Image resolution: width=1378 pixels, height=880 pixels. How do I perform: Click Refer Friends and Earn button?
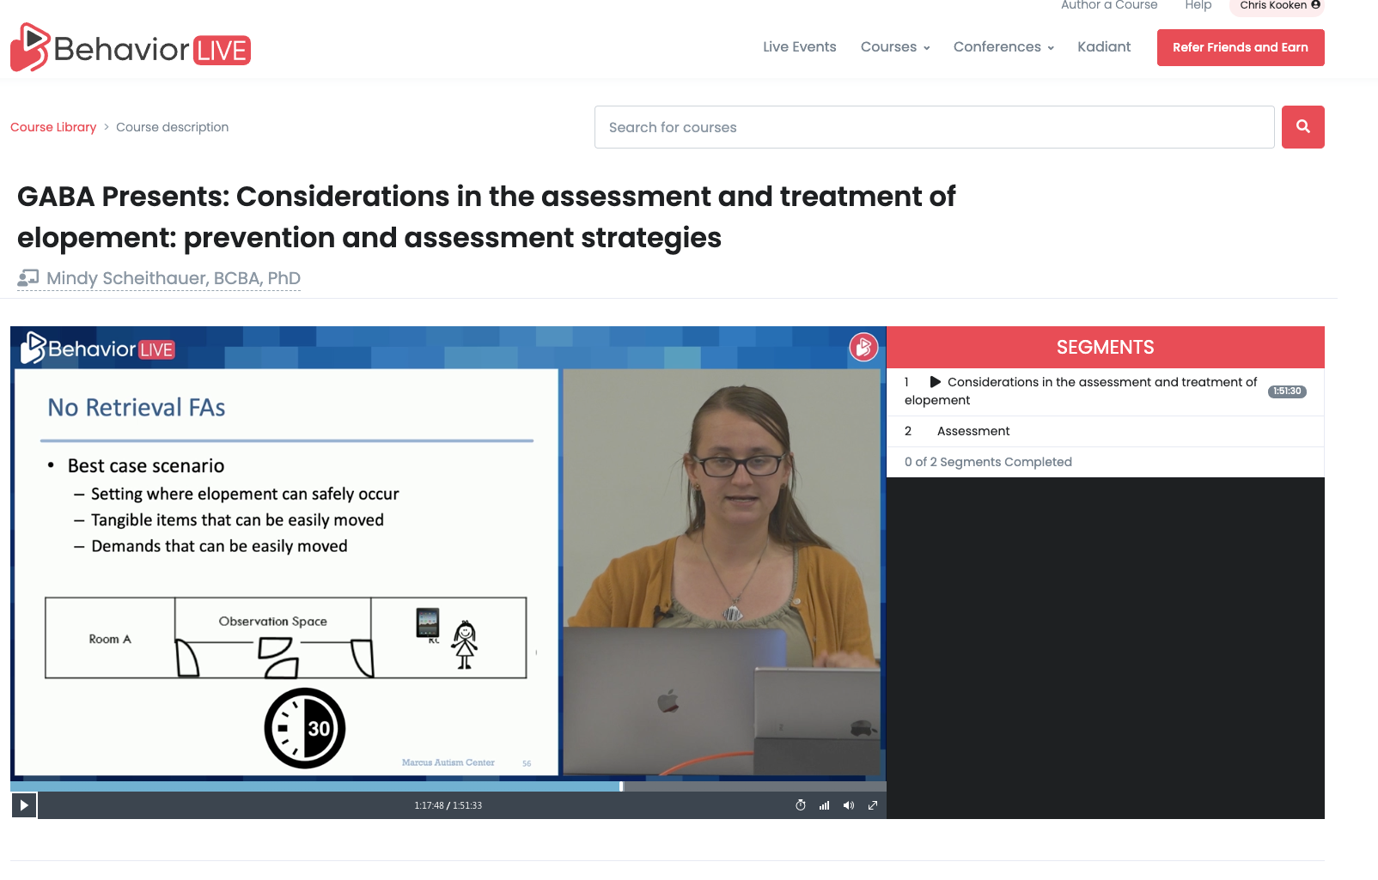pyautogui.click(x=1241, y=47)
